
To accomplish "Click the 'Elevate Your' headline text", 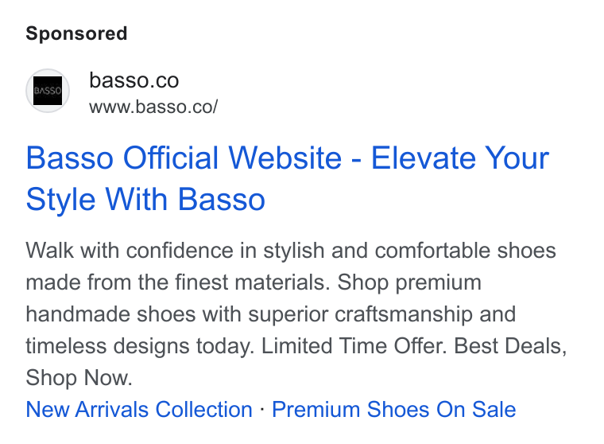I will (x=460, y=158).
